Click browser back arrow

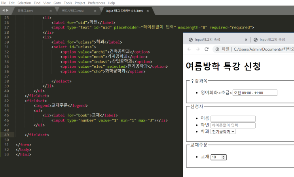pos(189,49)
